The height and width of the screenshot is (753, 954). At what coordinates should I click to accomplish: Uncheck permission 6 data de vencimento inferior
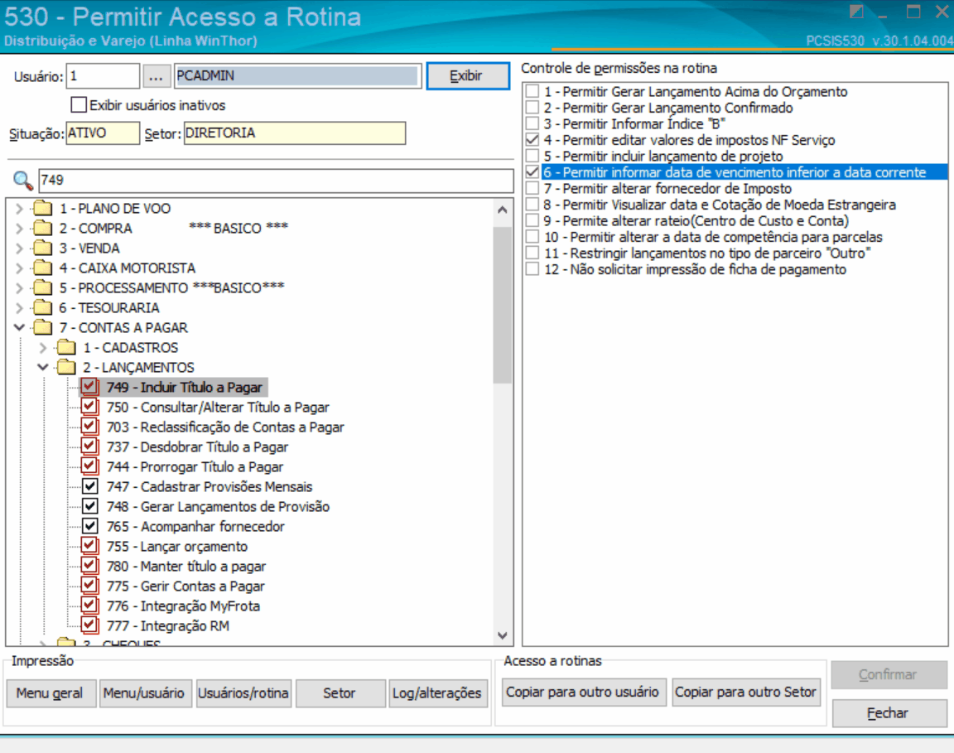click(x=532, y=172)
